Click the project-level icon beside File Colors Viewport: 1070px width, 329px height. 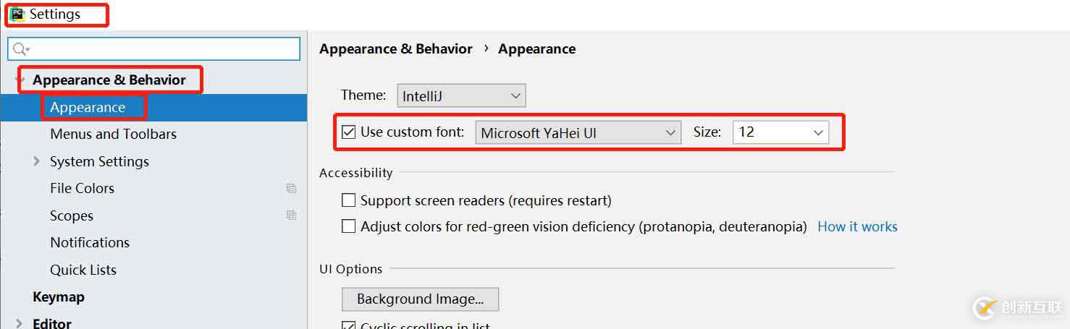[291, 188]
